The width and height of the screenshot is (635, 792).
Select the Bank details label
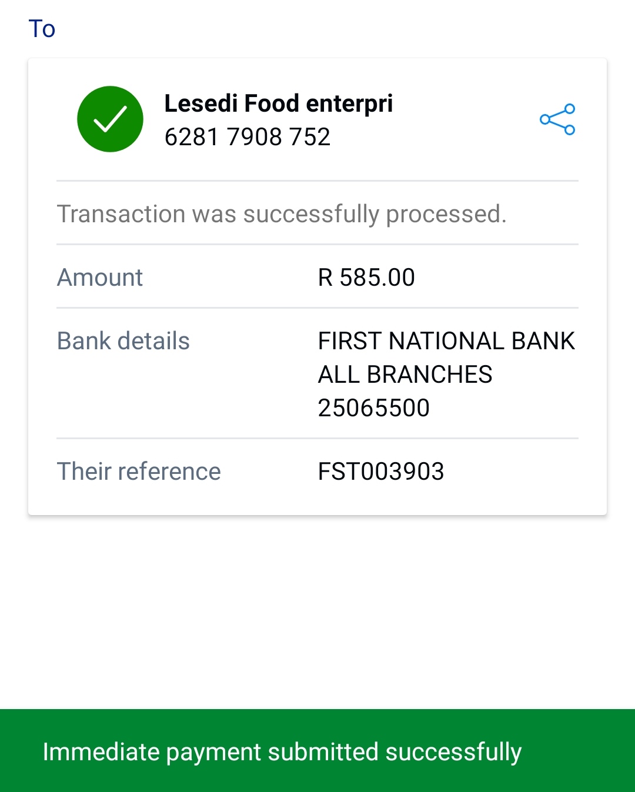click(123, 341)
